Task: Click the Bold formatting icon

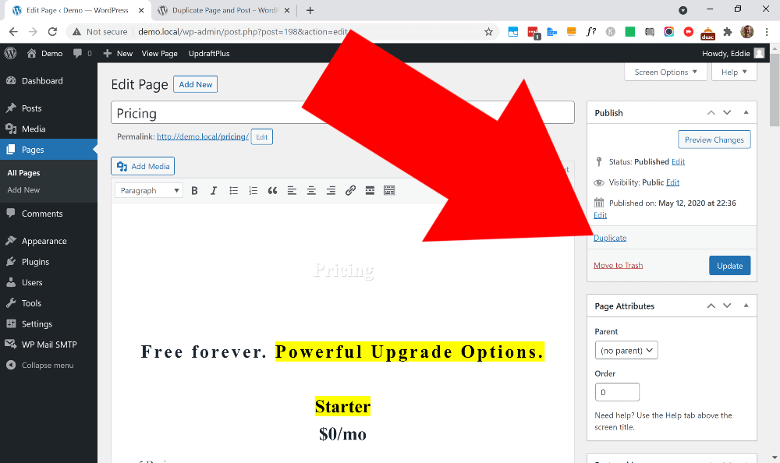Action: [x=194, y=190]
